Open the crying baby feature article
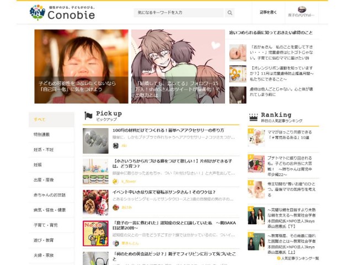Screen dimensions: 353x265 coord(81,66)
